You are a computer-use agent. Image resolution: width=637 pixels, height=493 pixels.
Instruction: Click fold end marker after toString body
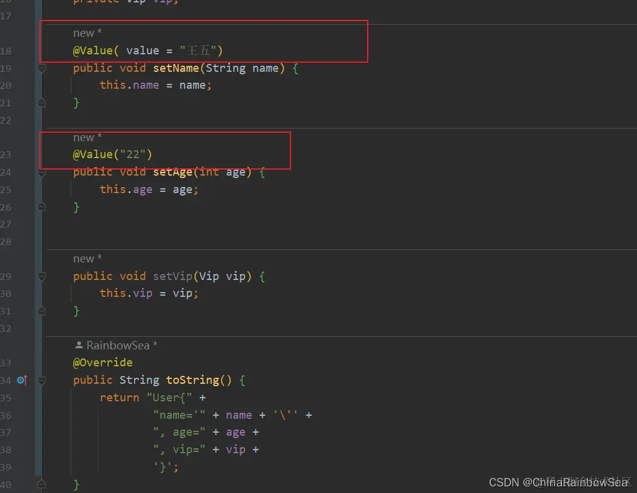42,485
